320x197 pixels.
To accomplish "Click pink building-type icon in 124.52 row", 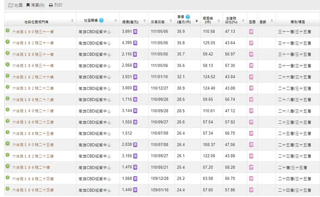I will (251, 77).
